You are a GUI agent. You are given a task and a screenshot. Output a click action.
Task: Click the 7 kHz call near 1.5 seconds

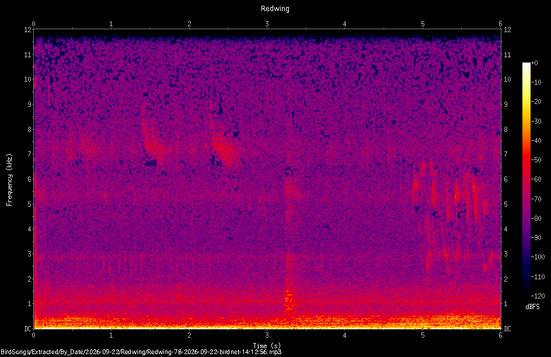(153, 141)
